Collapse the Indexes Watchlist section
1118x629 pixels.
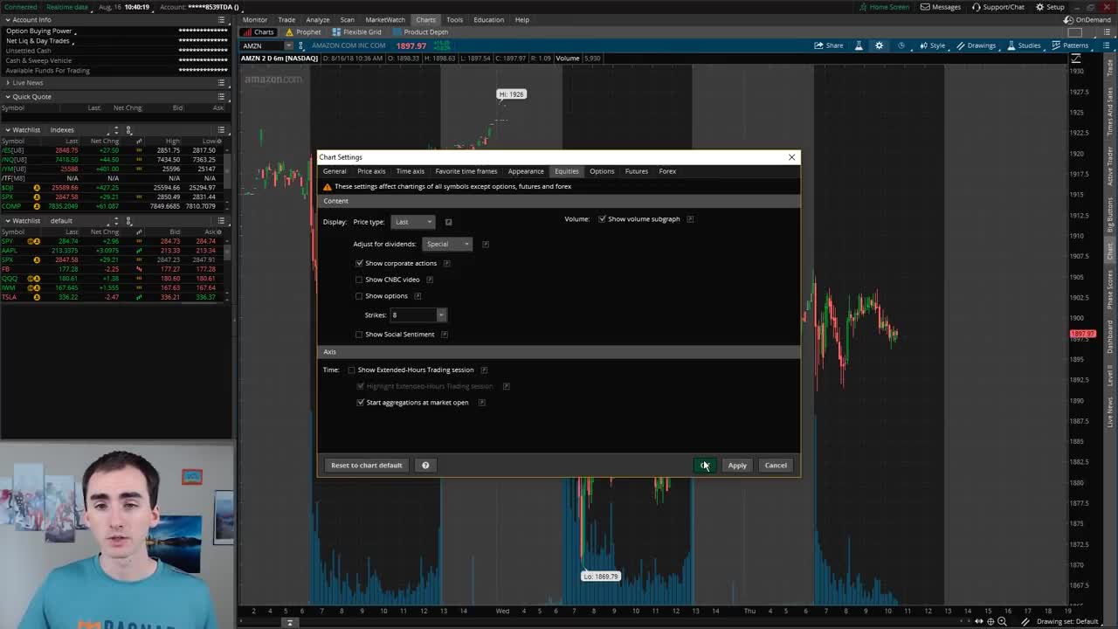pos(8,129)
